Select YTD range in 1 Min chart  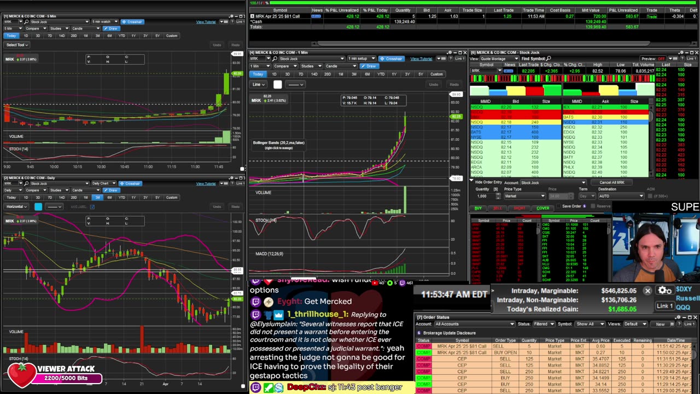click(x=381, y=74)
